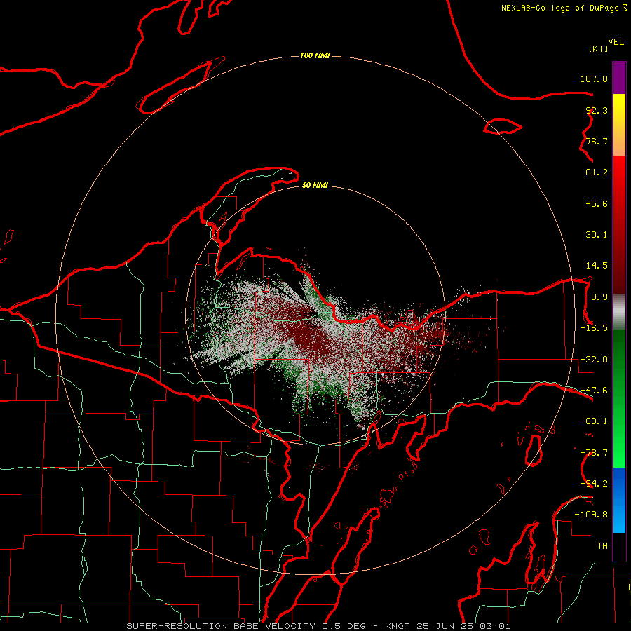Select the -63.1 legend value
The height and width of the screenshot is (631, 631).
[x=594, y=421]
